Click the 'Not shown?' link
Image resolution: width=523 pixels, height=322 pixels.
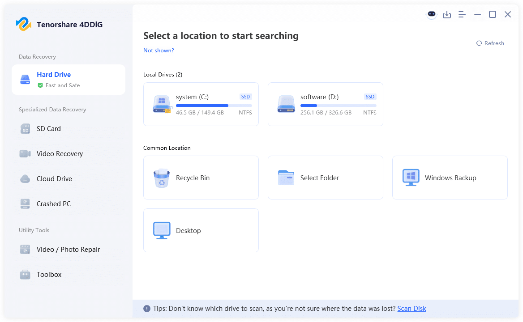(x=159, y=51)
